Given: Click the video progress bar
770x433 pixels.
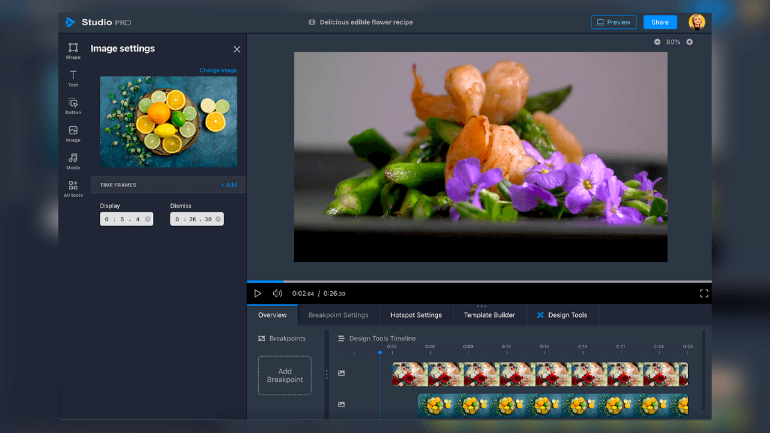Looking at the screenshot, I should tap(479, 281).
